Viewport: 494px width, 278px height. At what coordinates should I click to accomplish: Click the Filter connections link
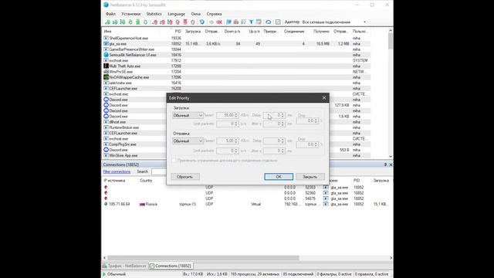coord(117,171)
